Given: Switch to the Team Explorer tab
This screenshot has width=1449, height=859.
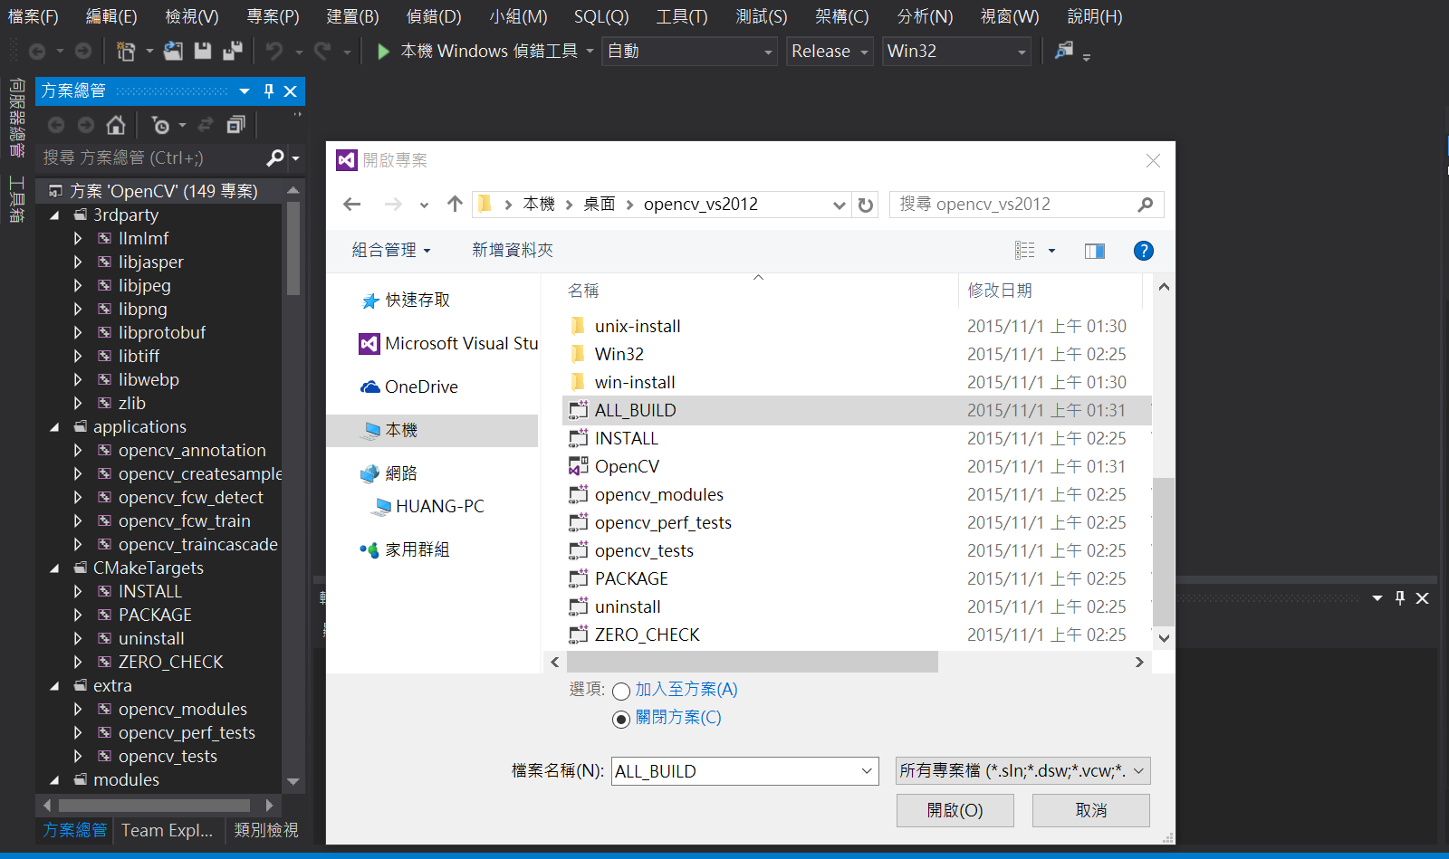Looking at the screenshot, I should click(x=168, y=830).
